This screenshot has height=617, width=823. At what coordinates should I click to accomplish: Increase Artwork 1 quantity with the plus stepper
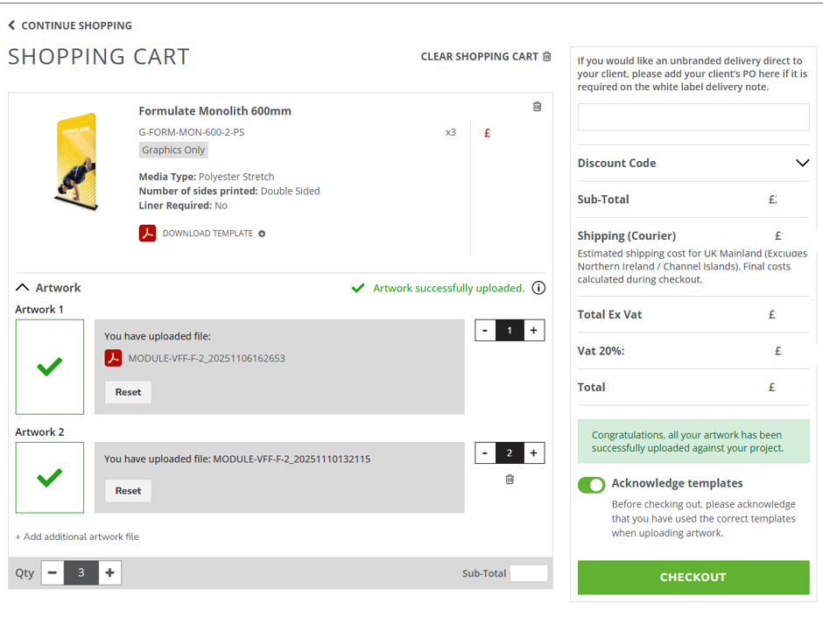pos(532,330)
